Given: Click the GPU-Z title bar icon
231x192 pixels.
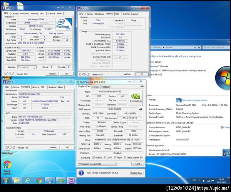Looking at the screenshot, I should 78,82.
